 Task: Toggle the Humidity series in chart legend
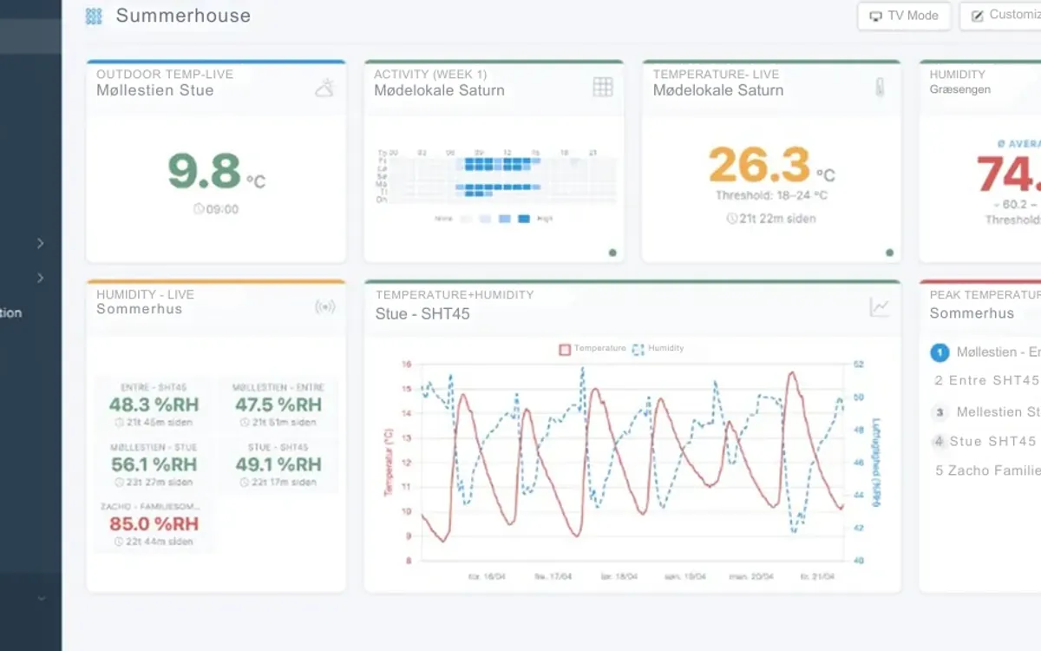[x=658, y=349]
